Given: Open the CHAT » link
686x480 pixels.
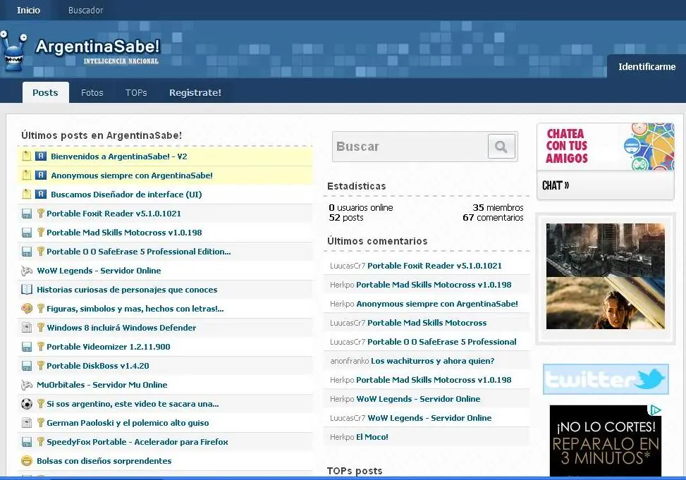Looking at the screenshot, I should click(556, 185).
